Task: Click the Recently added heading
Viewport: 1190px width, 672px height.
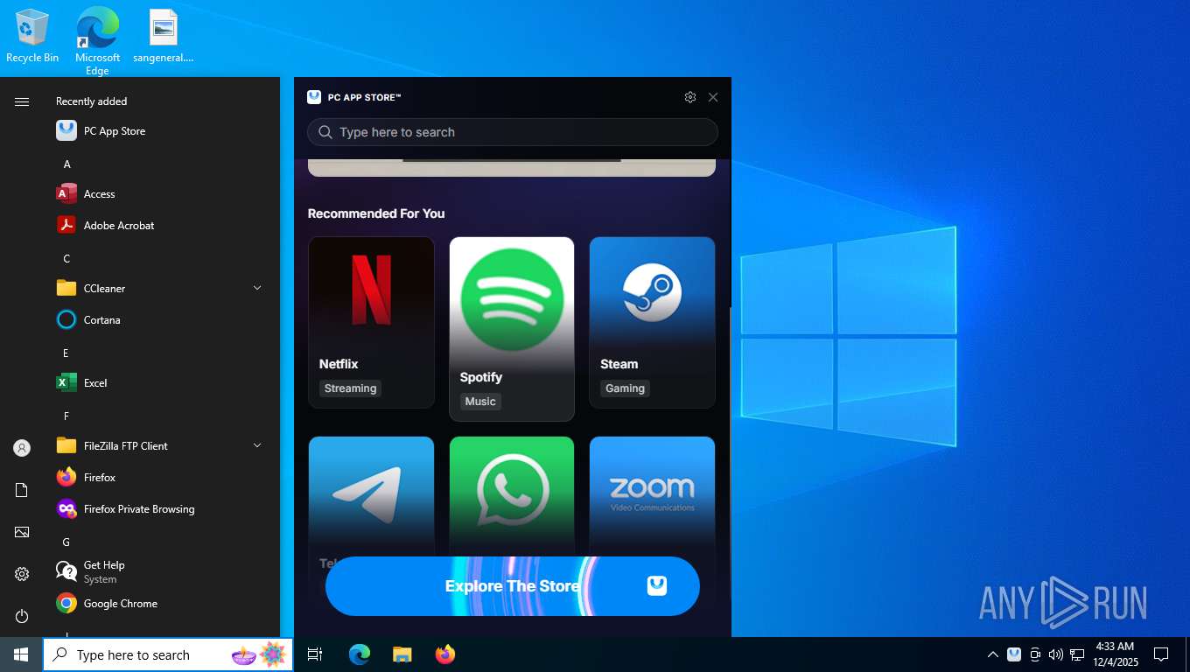Action: 92,101
